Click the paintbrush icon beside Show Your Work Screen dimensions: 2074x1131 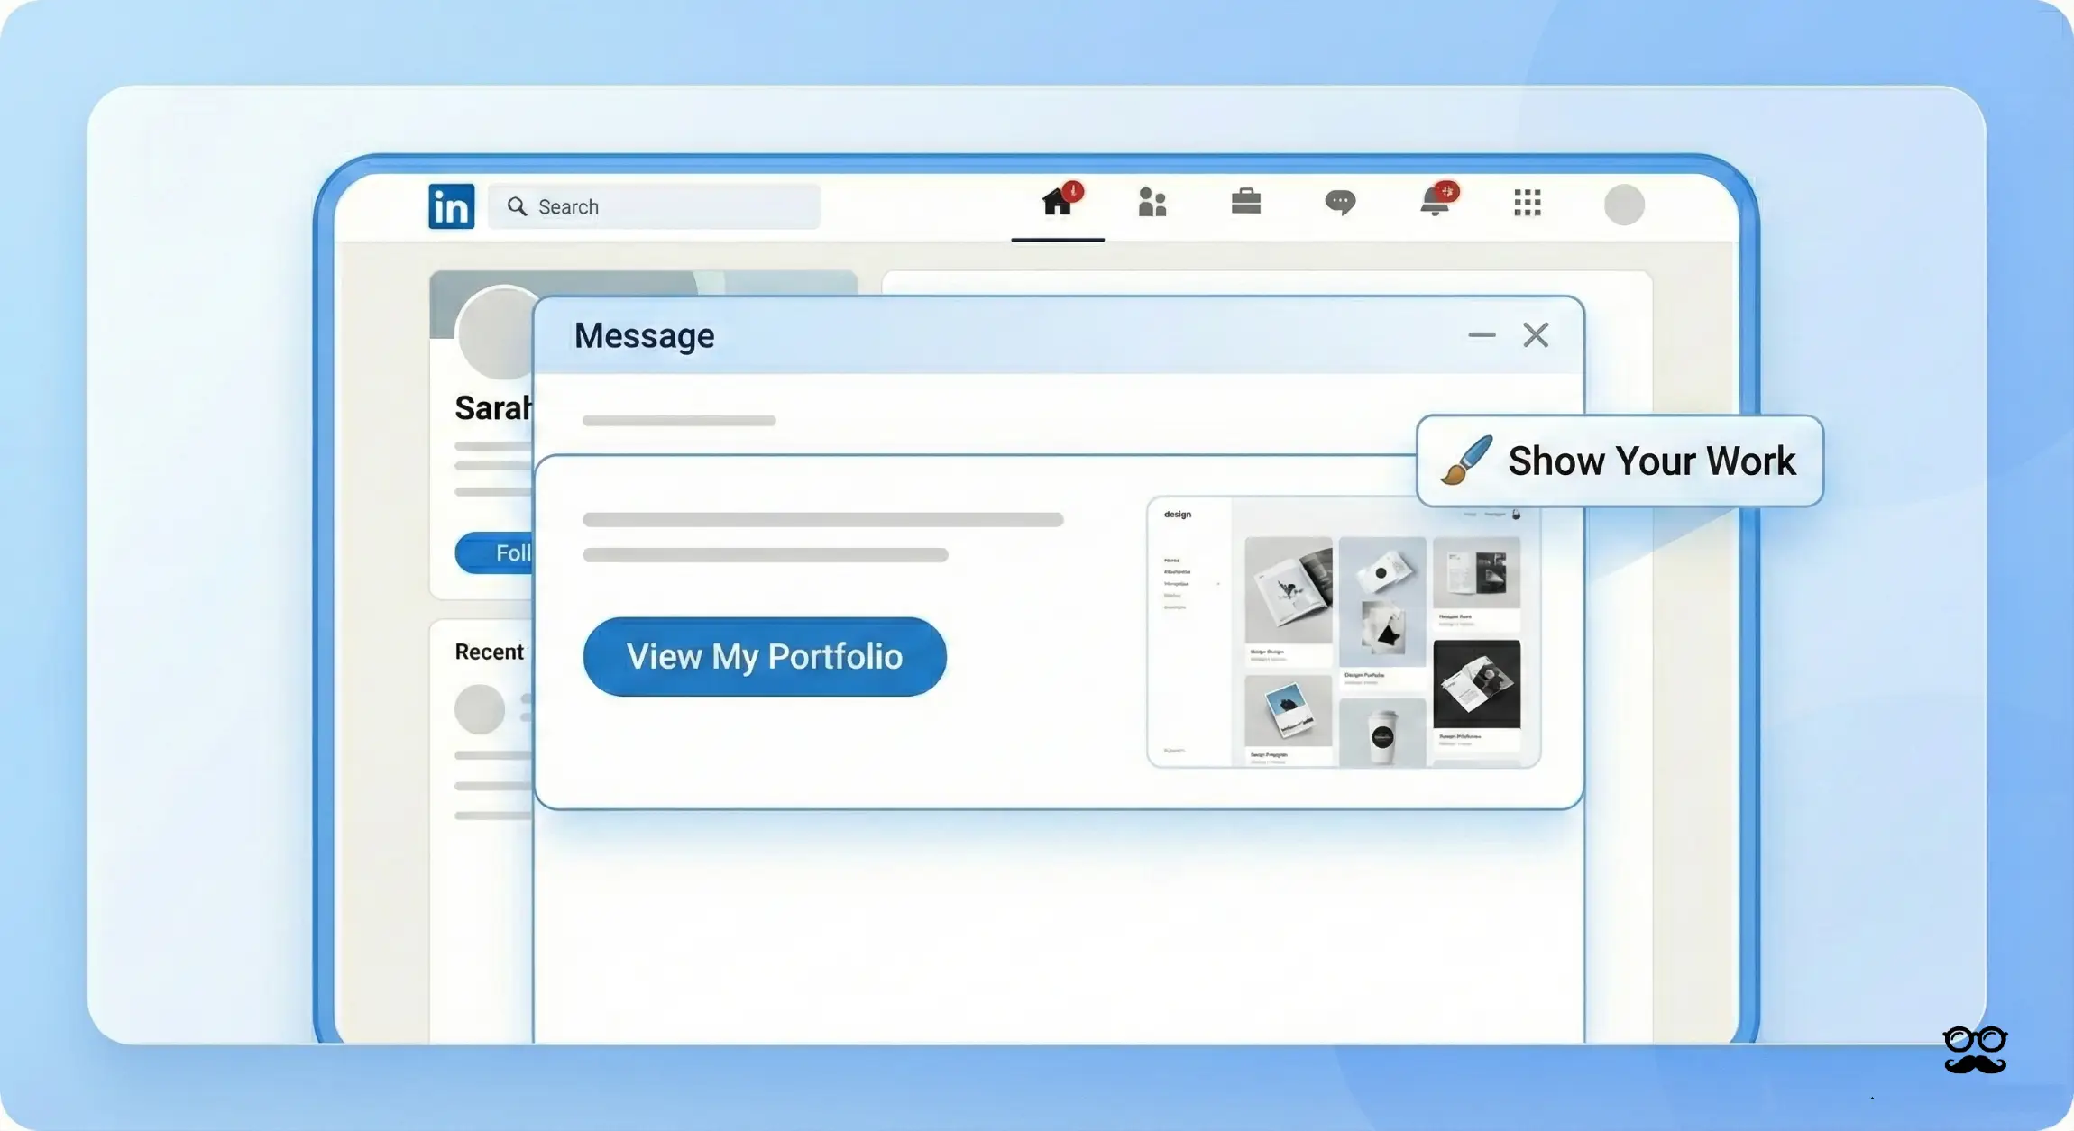pos(1465,461)
